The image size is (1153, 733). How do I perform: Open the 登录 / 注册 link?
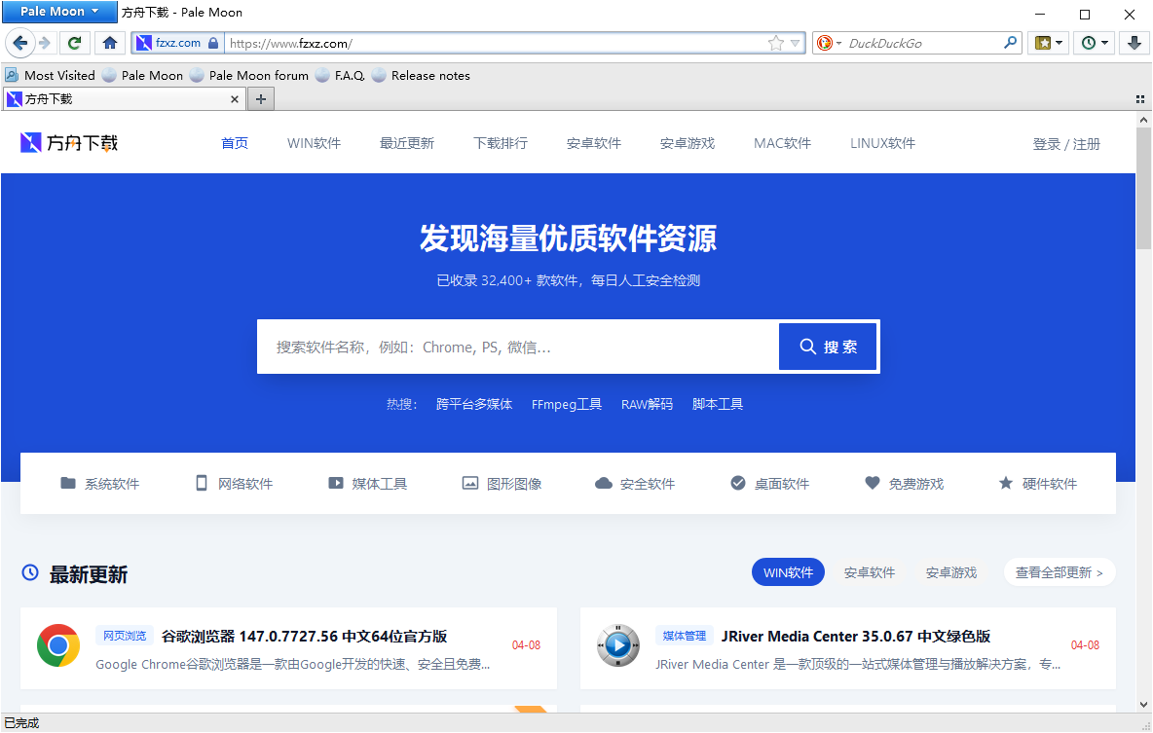(1065, 142)
